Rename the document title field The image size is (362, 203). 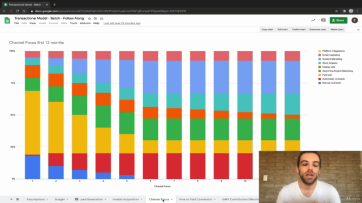click(x=49, y=19)
